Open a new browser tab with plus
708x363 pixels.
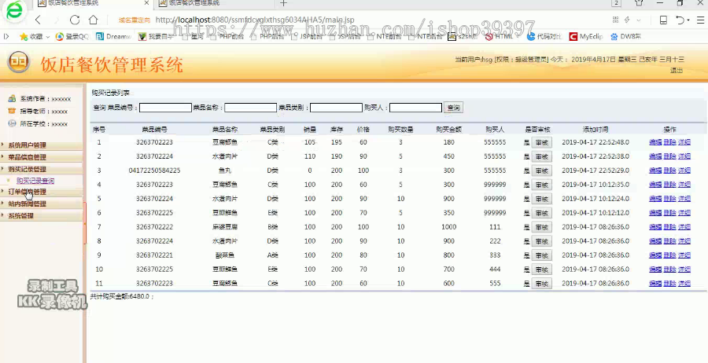point(283,3)
